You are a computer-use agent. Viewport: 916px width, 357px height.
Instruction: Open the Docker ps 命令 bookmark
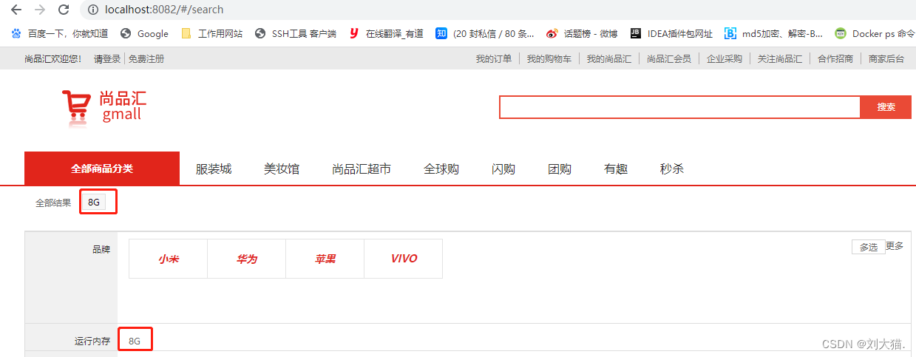coord(875,33)
